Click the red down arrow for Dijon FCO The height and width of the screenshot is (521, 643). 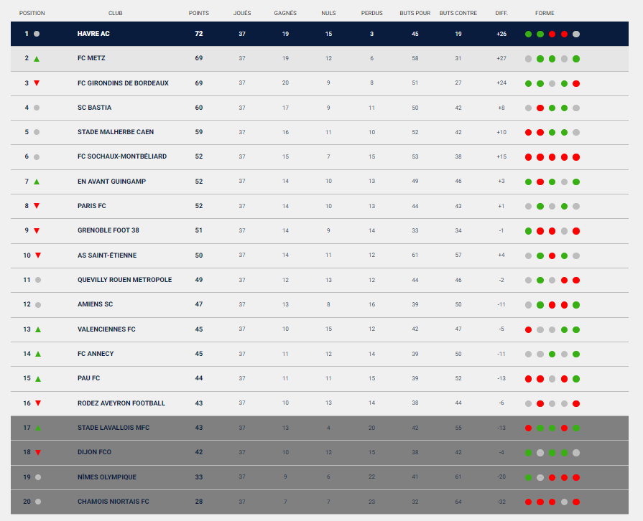(38, 453)
